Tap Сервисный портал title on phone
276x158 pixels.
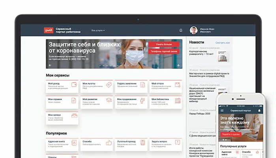click(x=240, y=111)
